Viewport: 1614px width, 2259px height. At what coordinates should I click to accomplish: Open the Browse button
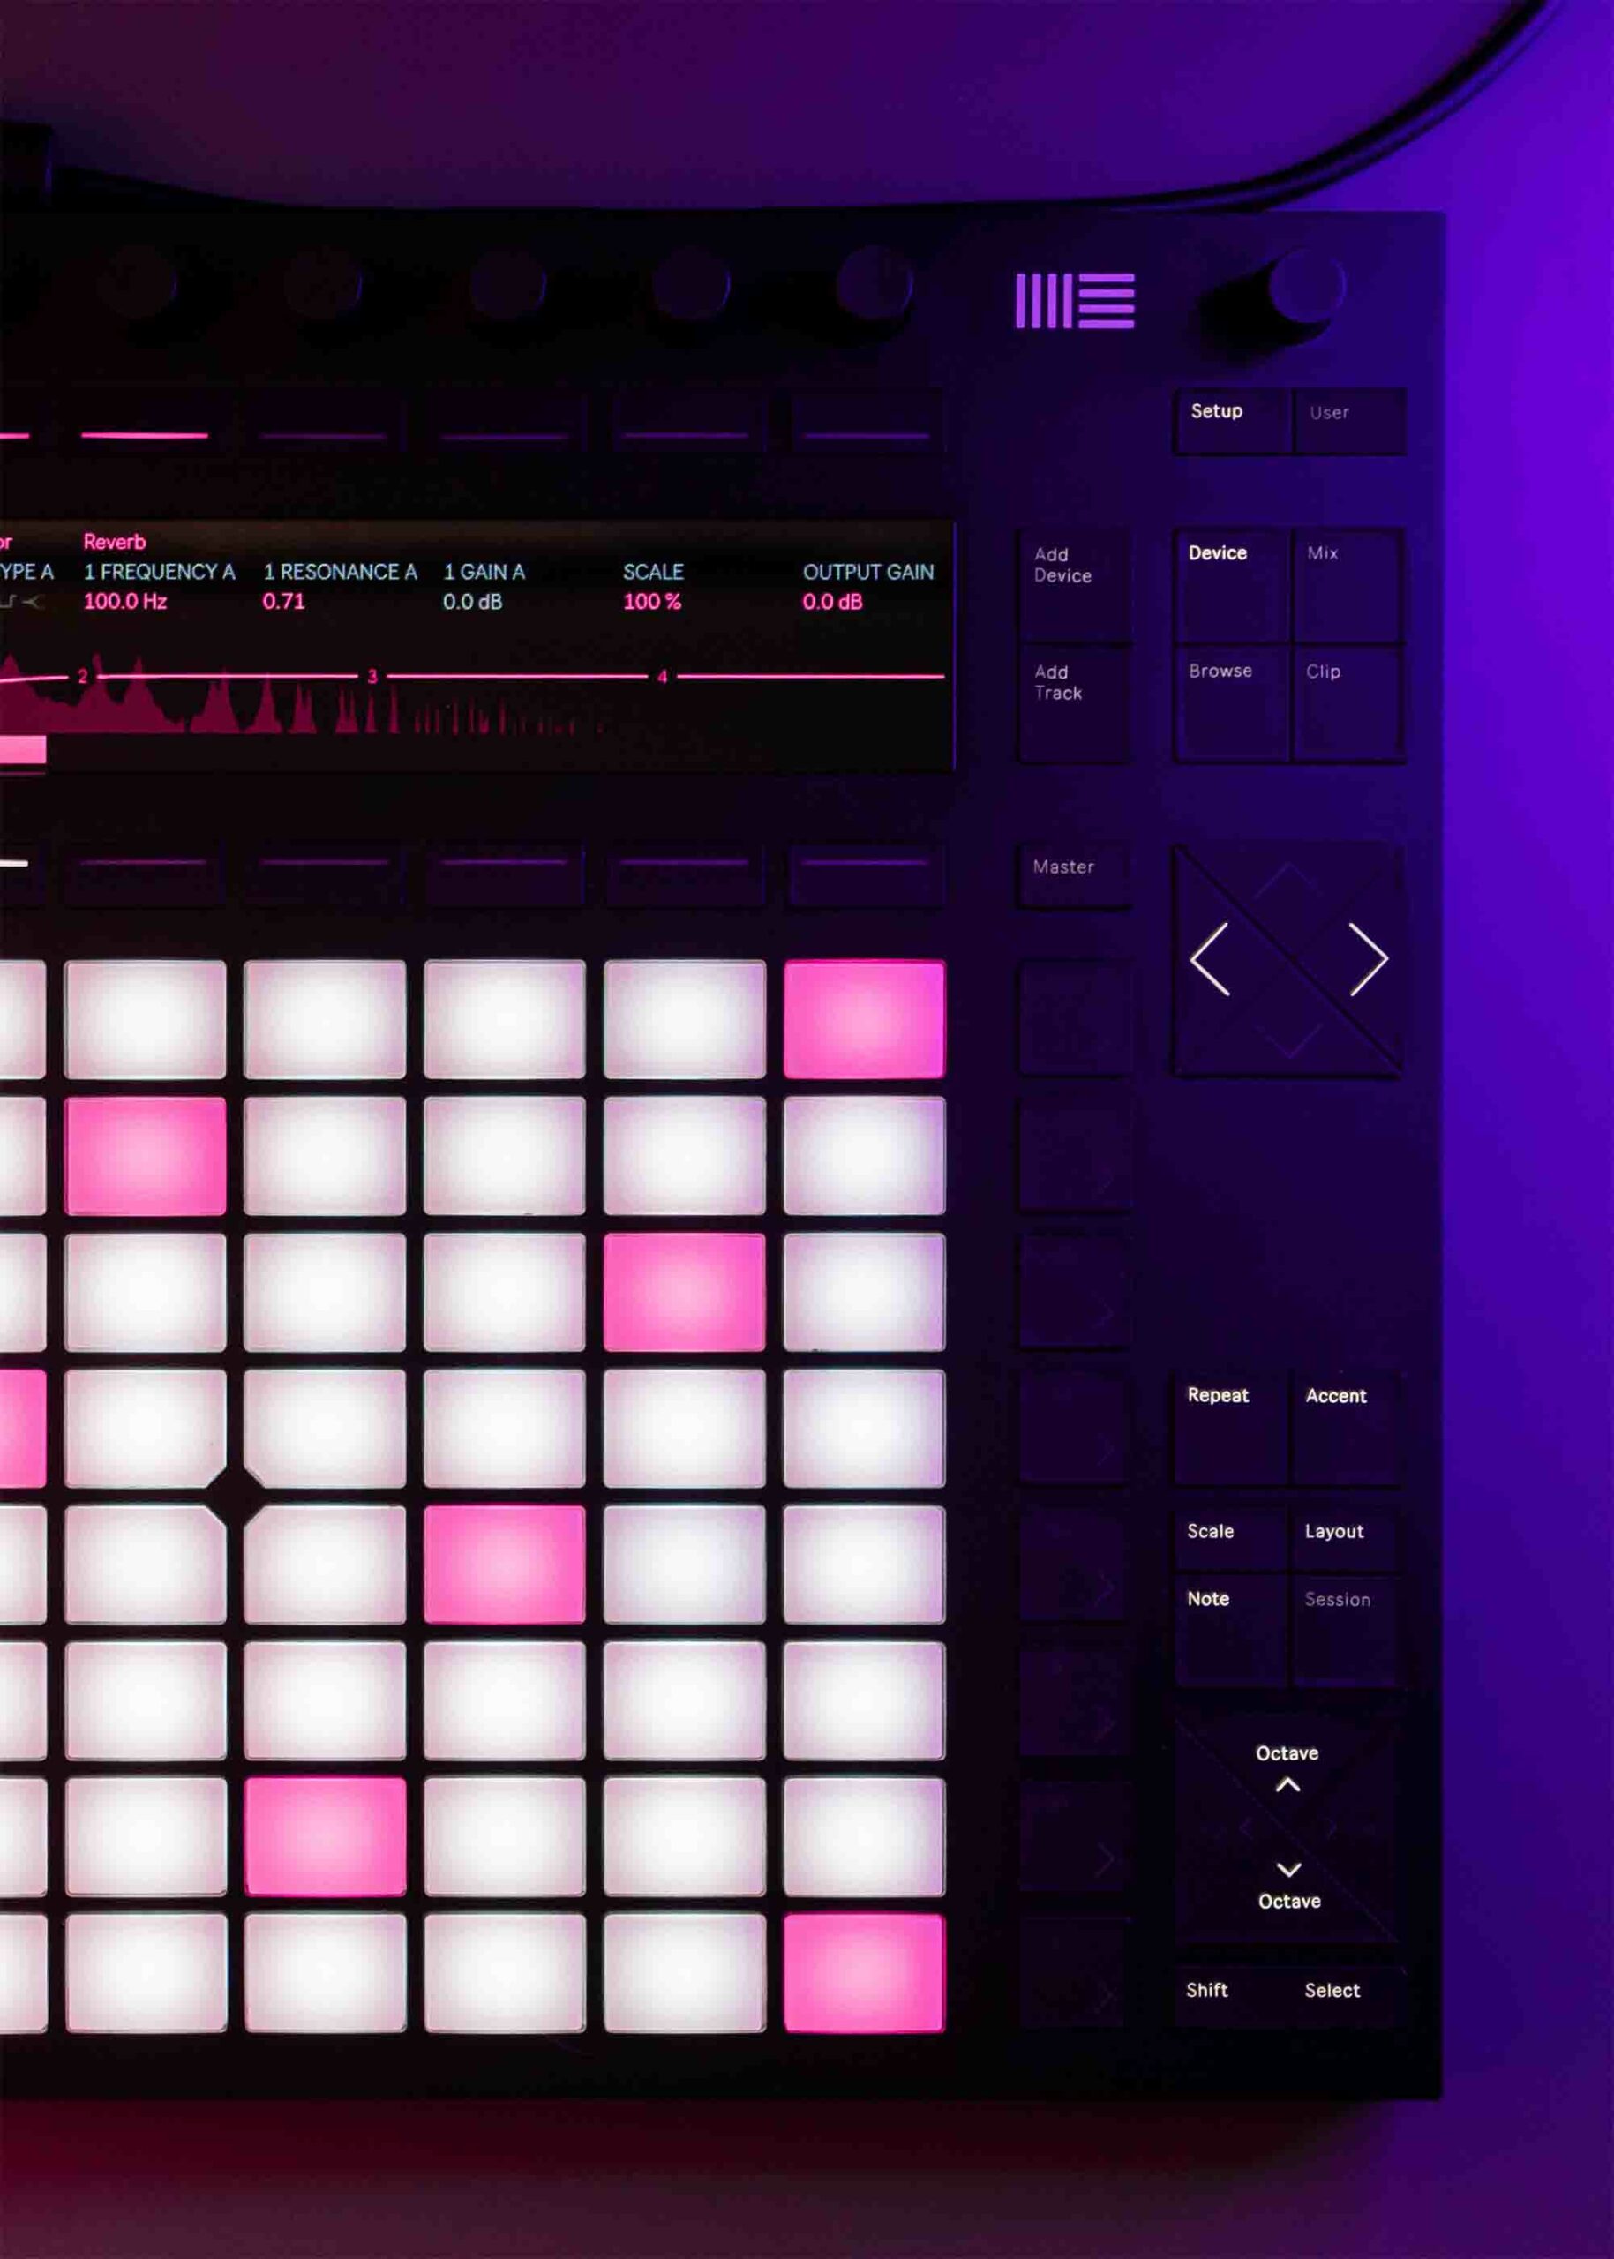[1230, 702]
